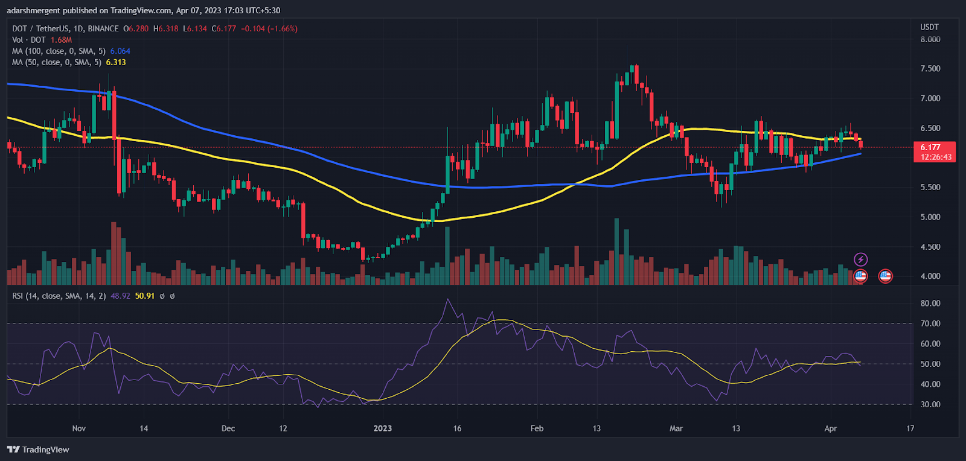Click the USDT currency label

tap(929, 27)
